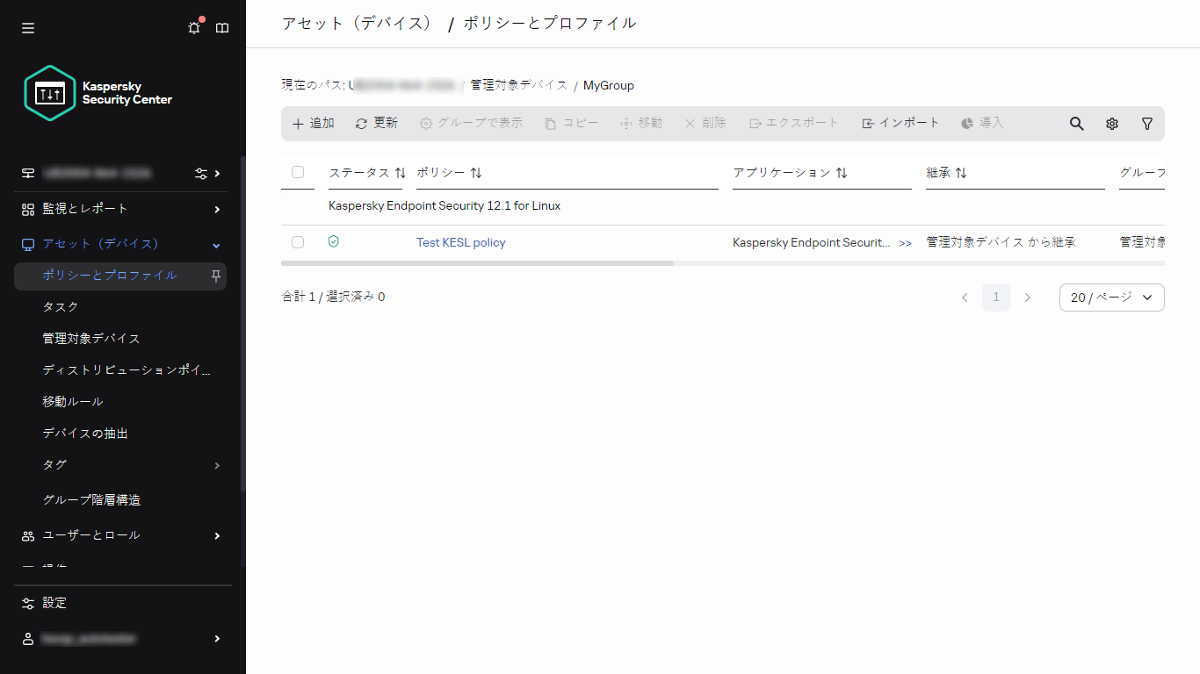1200x674 pixels.
Task: Click the MyGroup breadcrumb link
Action: click(x=608, y=85)
